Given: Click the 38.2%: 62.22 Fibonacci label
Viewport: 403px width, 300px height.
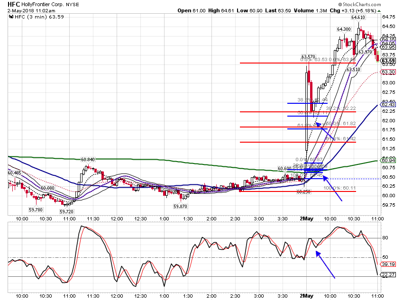Looking at the screenshot, I should pyautogui.click(x=341, y=109).
